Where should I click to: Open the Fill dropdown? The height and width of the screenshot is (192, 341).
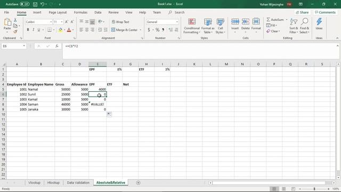tap(272, 26)
